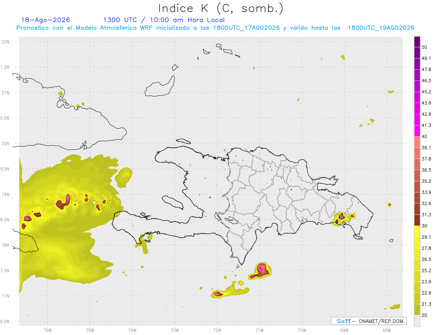This screenshot has width=434, height=335.
Task: Click the 74W longitude label
Action: click(132, 330)
